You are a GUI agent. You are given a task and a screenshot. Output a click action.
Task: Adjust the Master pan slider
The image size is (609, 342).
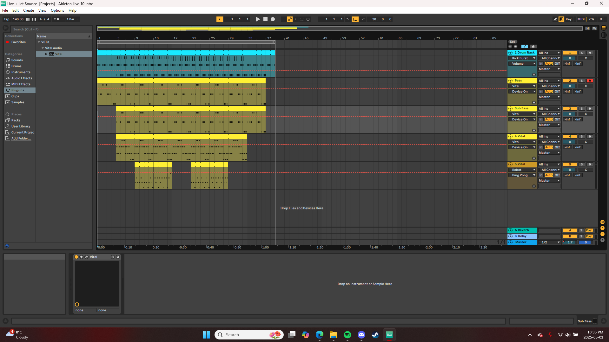586,242
